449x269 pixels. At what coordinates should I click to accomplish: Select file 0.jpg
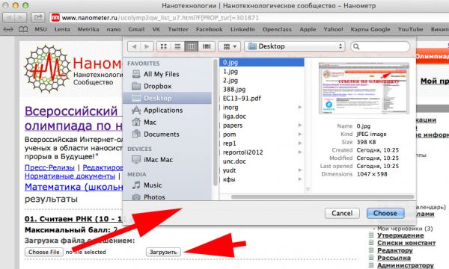click(x=262, y=62)
